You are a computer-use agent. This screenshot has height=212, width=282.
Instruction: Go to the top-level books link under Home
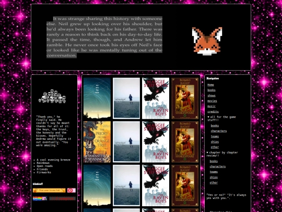click(211, 90)
